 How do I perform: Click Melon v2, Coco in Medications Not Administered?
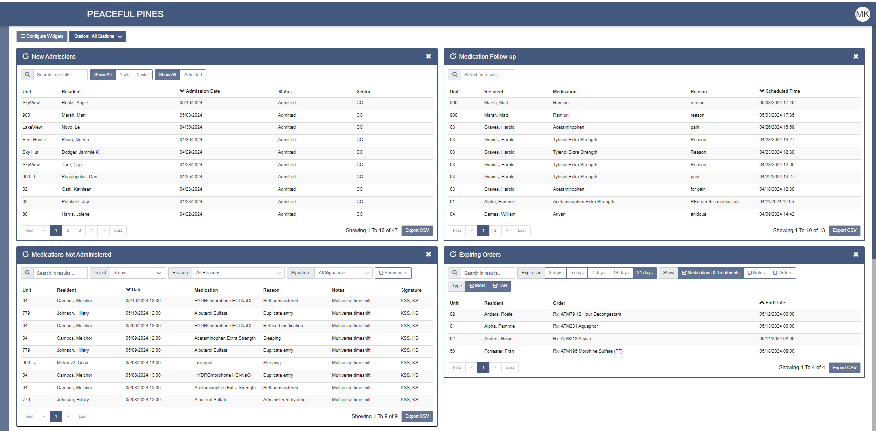(72, 363)
